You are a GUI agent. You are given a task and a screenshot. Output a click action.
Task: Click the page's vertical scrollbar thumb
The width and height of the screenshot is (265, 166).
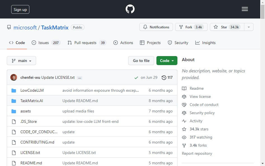[x=262, y=12]
